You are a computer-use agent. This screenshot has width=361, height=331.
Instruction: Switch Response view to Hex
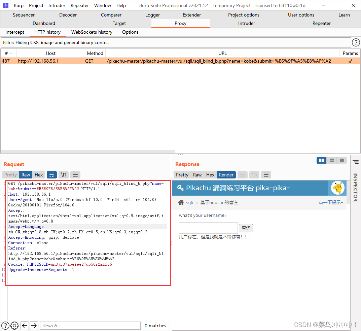pos(210,175)
